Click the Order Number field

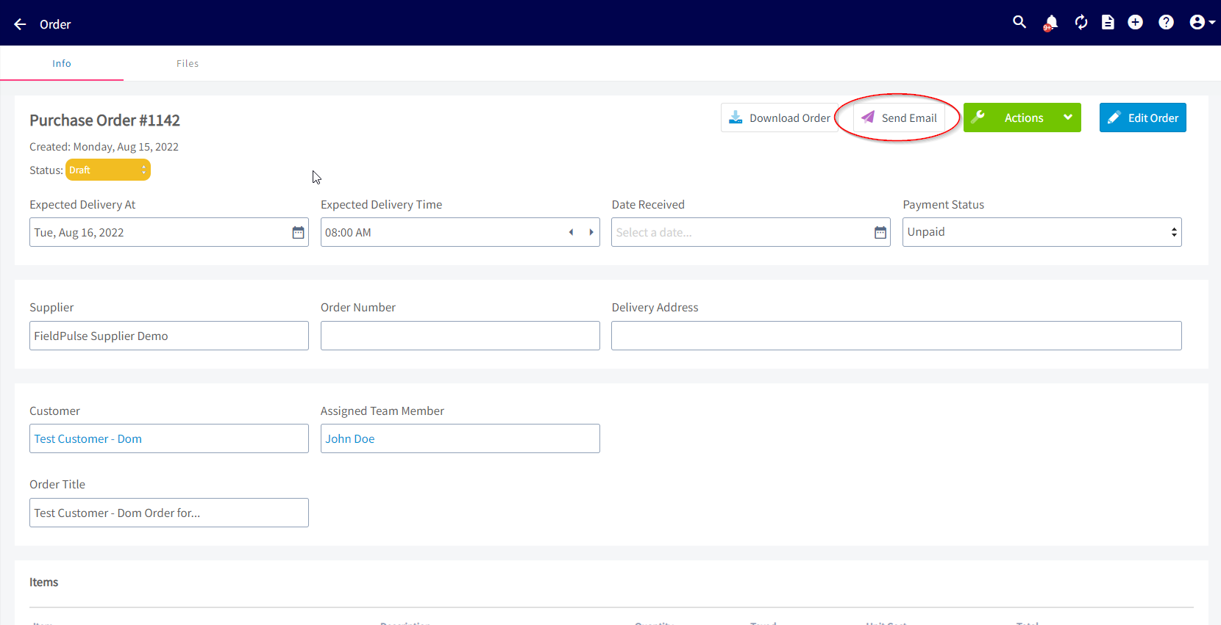[x=460, y=336]
